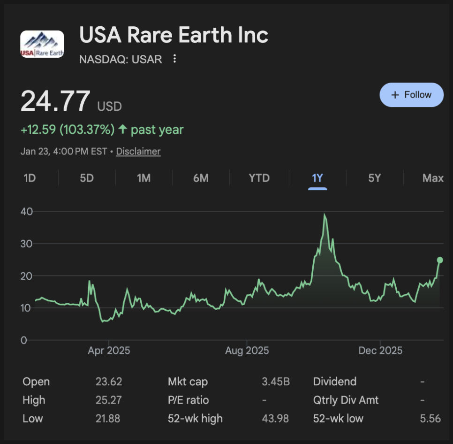Click the green up arrow icon
The image size is (453, 444).
[x=122, y=130]
